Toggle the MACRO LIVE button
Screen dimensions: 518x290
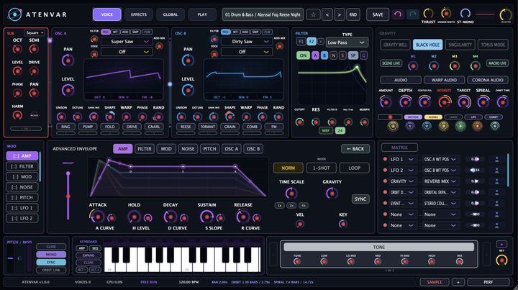pyautogui.click(x=497, y=63)
